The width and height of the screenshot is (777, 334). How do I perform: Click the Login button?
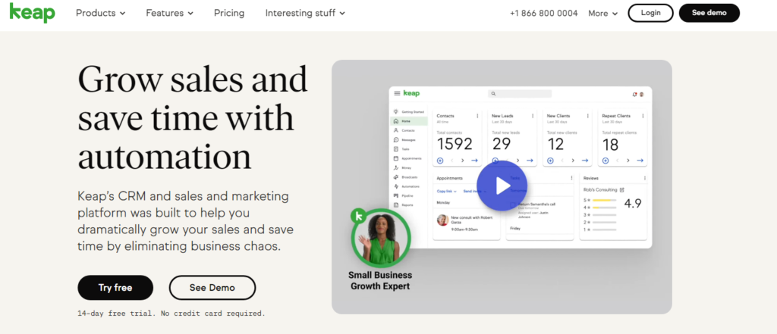(x=650, y=13)
